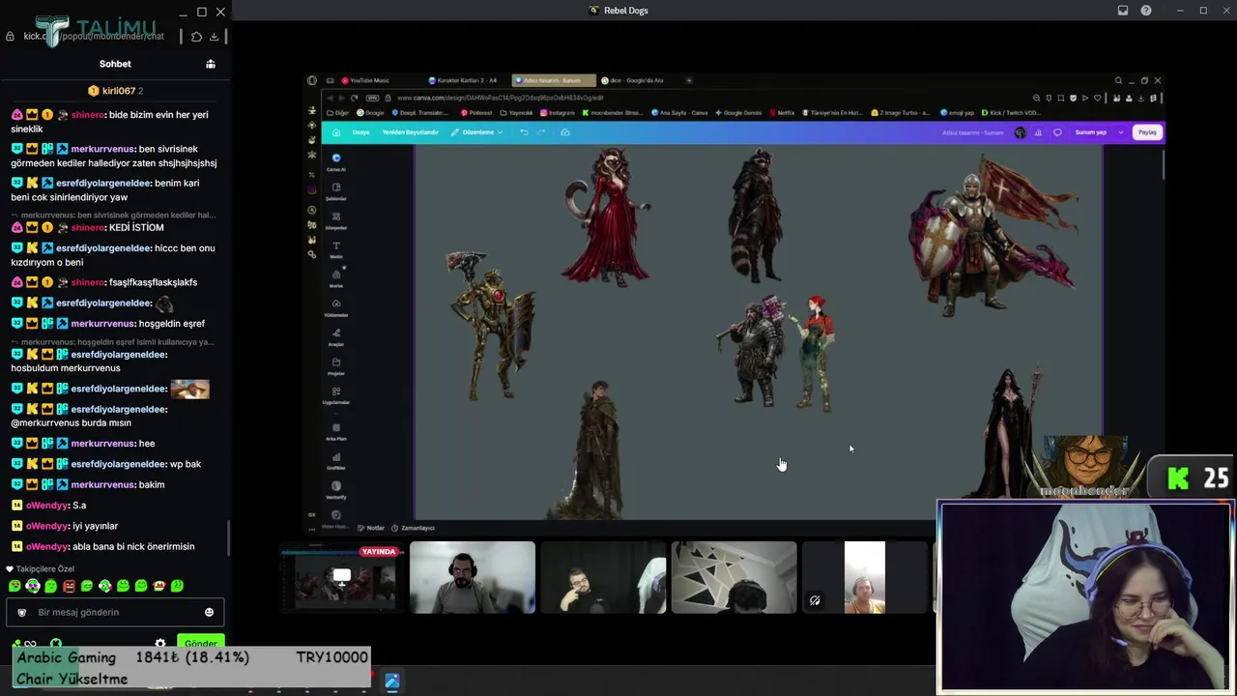1237x696 pixels.
Task: Unmute the muted participant camera icon
Action: (x=815, y=600)
